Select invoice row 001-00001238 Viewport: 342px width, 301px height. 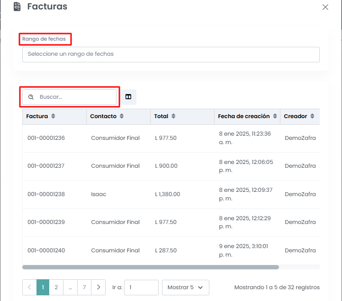[46, 194]
